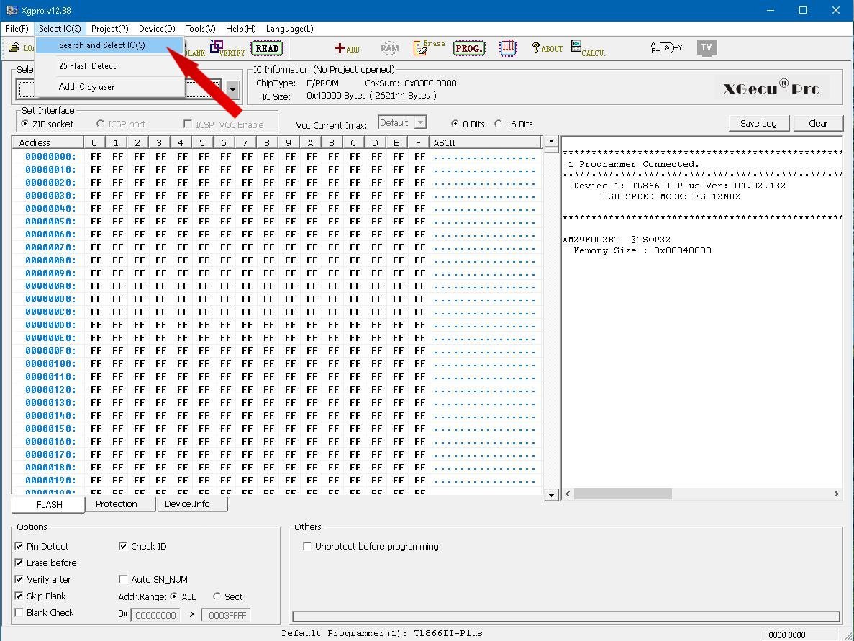Choose the 16 Bits radio option
Viewport: 854px width, 641px height.
point(499,124)
